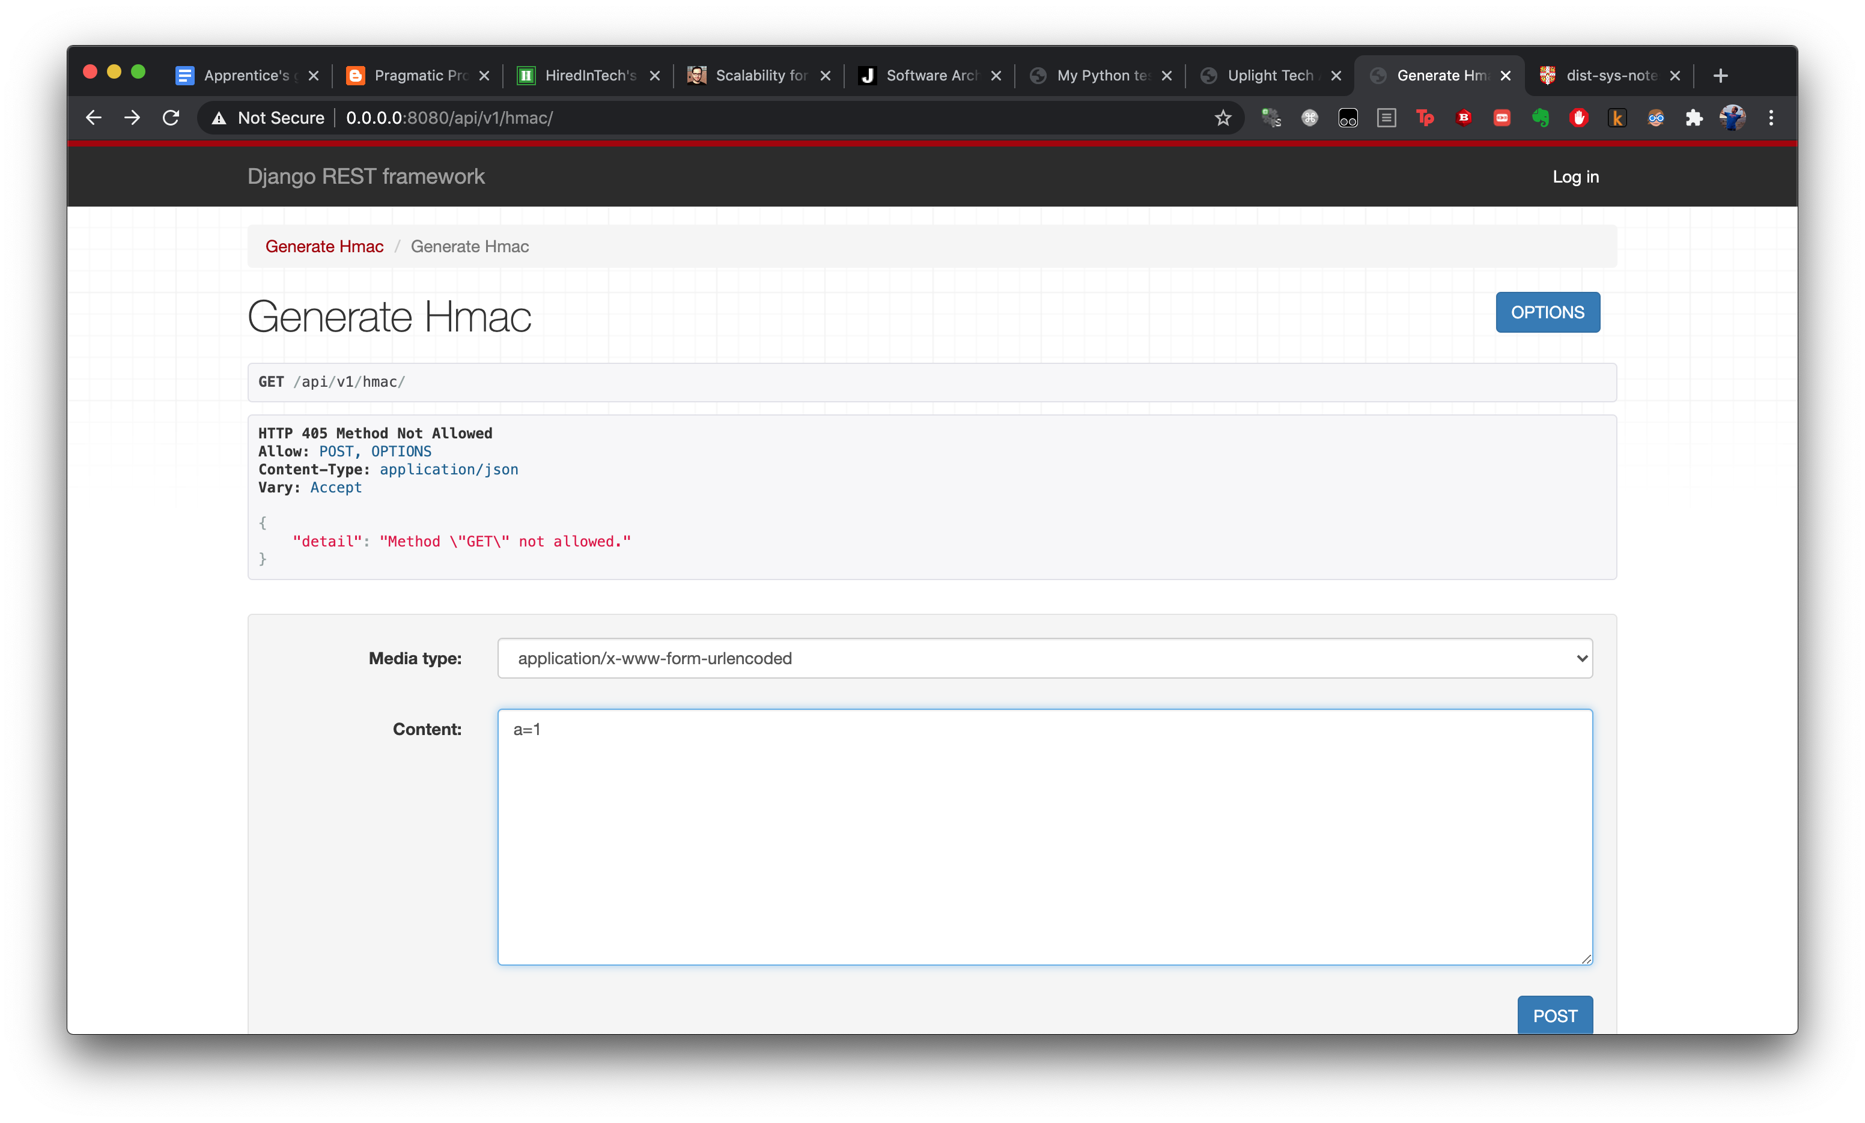
Task: Click the Log in link
Action: pos(1575,177)
